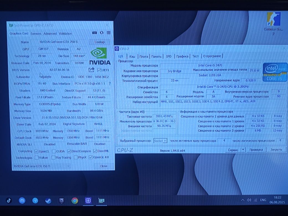
Task: Toggle the PhysX checkbox
Action: coord(76,157)
